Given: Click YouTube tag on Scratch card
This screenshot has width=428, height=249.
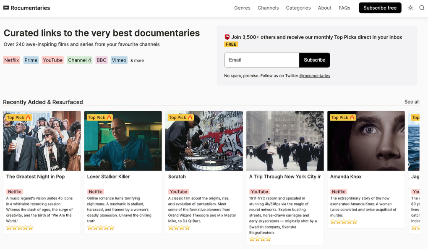Looking at the screenshot, I should [x=178, y=192].
